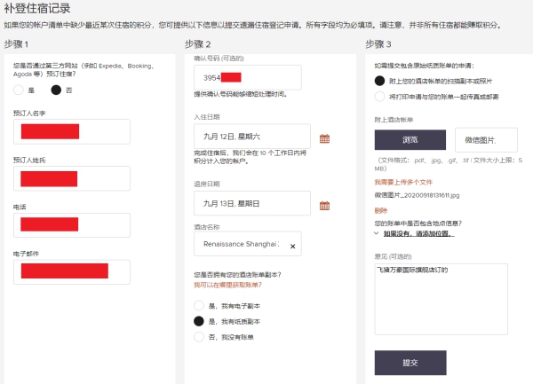Select 附上您的酒店帐单的扫描副本或照片 option
The image size is (533, 384).
point(379,81)
